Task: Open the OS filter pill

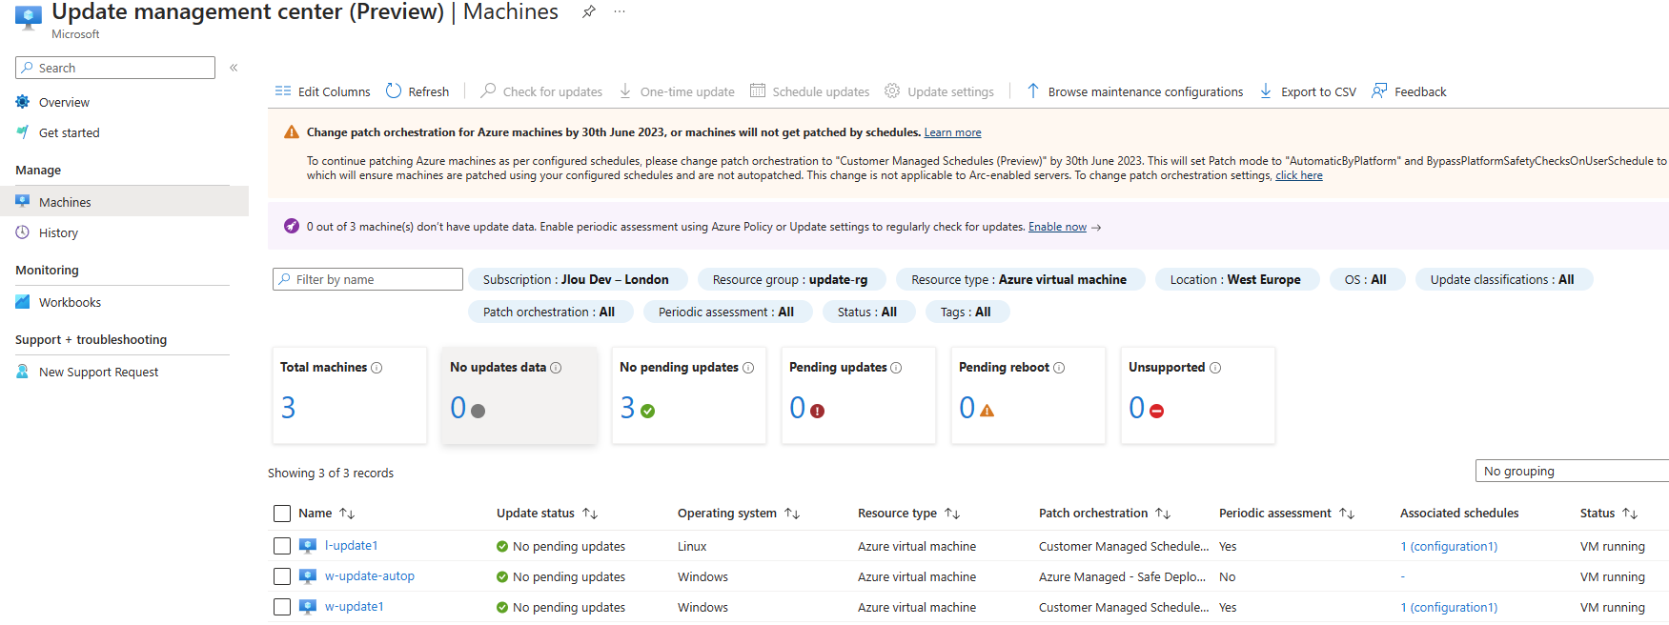Action: click(1366, 279)
